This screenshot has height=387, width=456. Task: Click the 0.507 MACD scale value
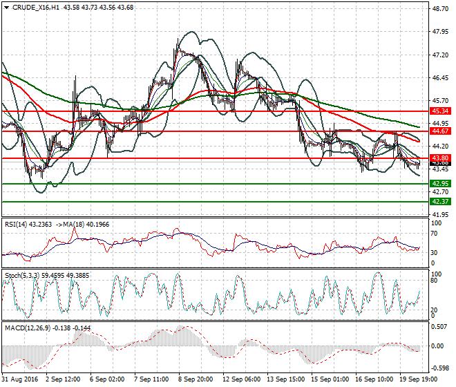[439, 327]
